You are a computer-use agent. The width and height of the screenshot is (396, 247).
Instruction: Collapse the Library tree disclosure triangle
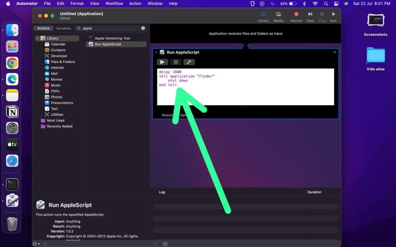tap(38, 38)
